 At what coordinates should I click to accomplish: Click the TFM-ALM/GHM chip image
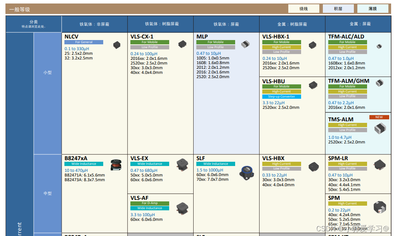[x=379, y=83]
